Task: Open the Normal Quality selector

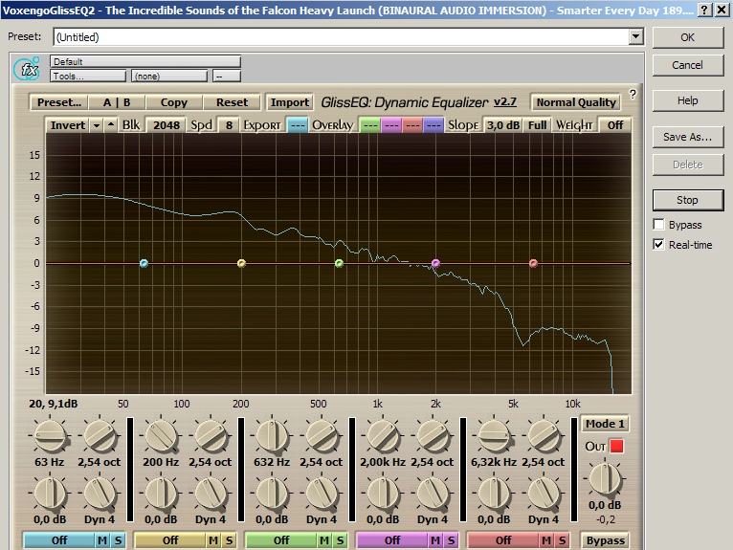Action: click(576, 102)
